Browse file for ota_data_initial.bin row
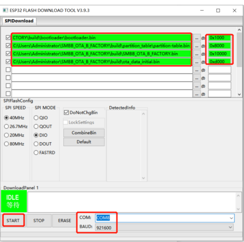 (197, 62)
